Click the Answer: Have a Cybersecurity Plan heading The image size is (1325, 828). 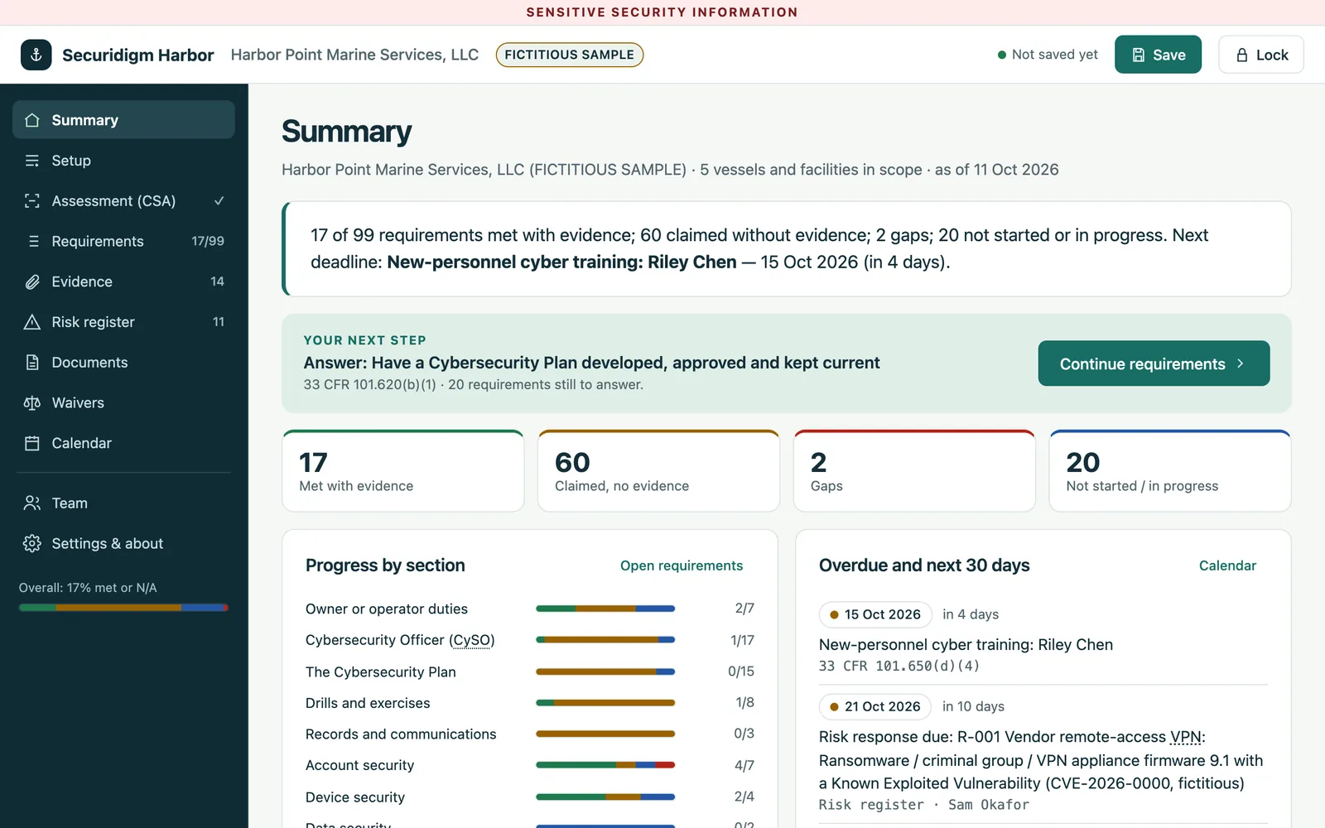tap(591, 363)
